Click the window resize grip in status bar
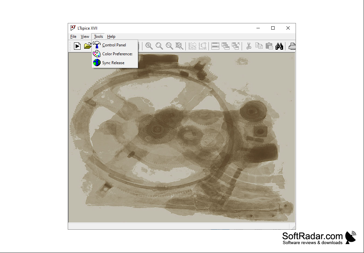 pyautogui.click(x=293, y=227)
